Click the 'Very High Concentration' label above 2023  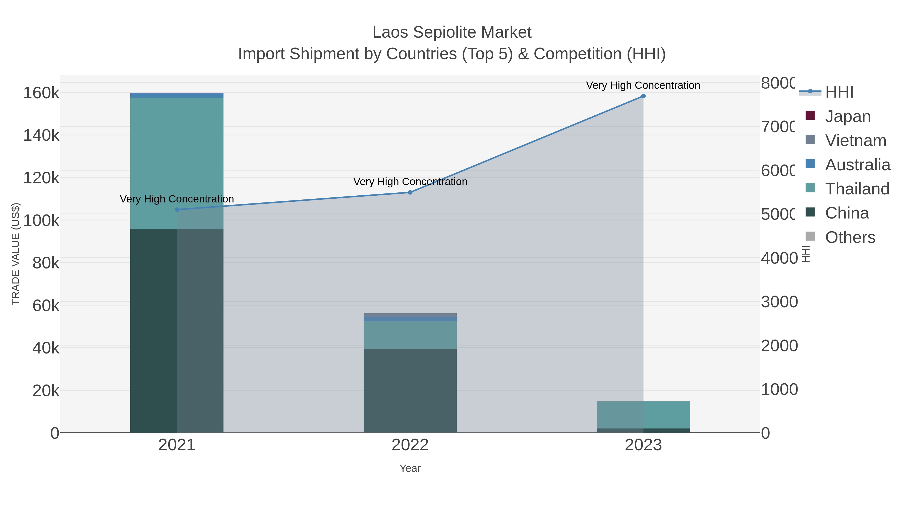point(643,85)
